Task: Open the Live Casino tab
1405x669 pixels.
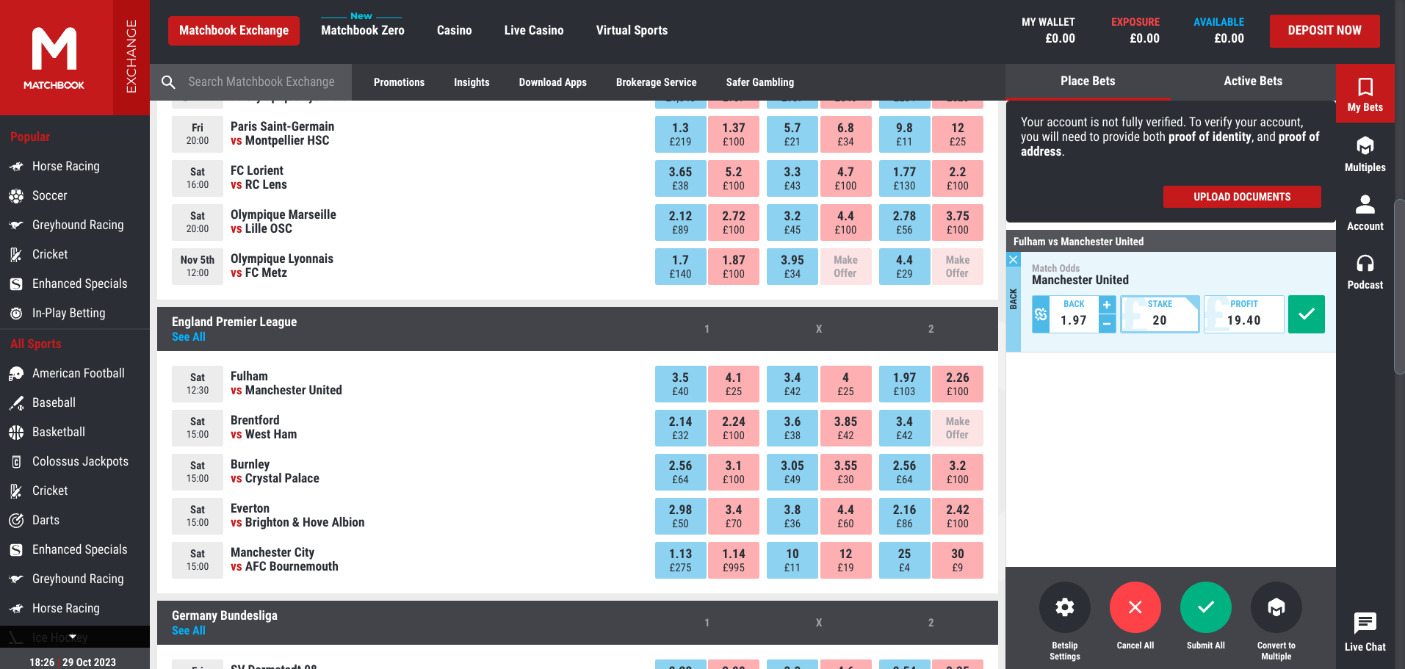Action: (x=533, y=31)
